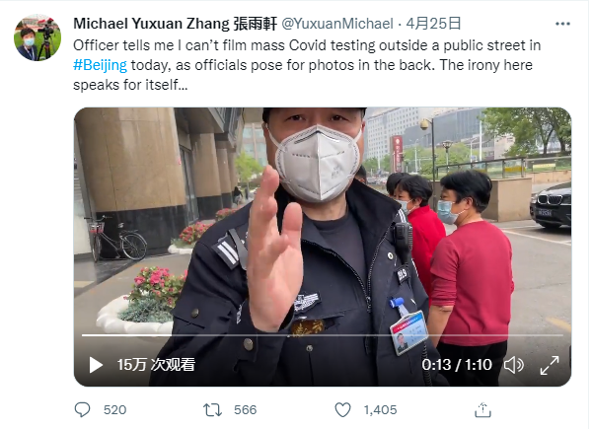Retweet using the arrows icon

(212, 409)
